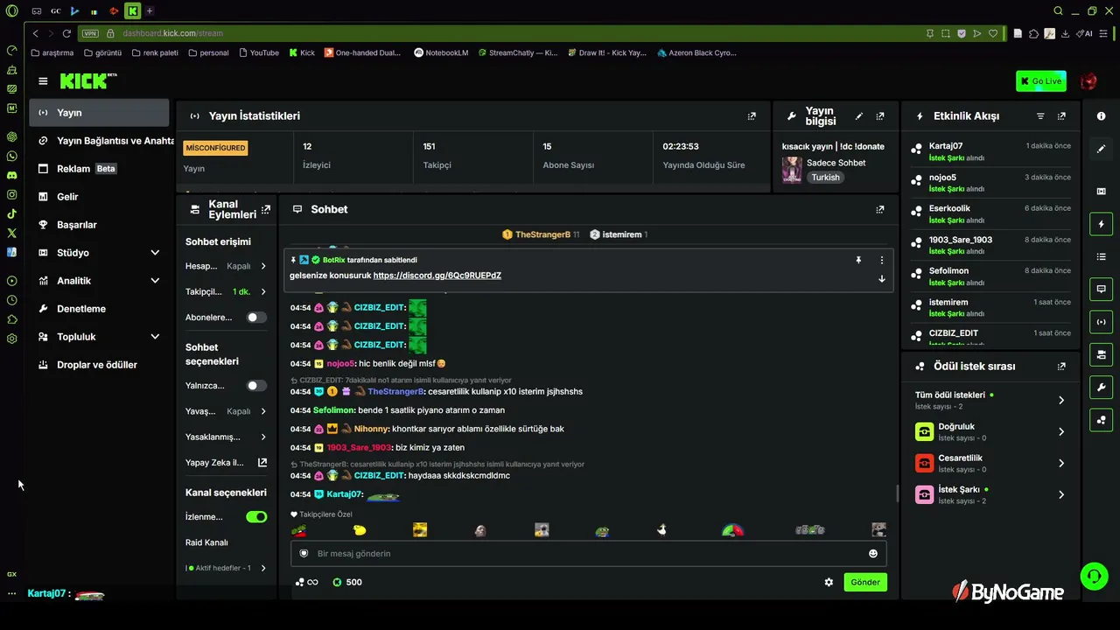Open the Doğruluk reward request row
Screen dimensions: 1120x630
(x=990, y=431)
